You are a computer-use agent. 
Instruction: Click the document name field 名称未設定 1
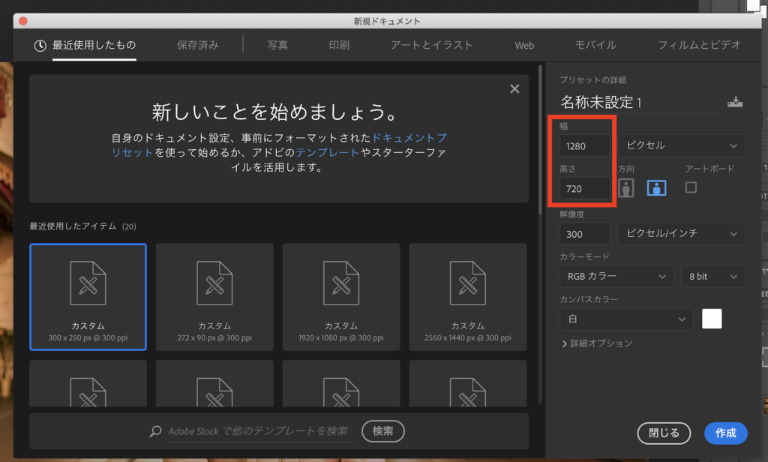(640, 103)
